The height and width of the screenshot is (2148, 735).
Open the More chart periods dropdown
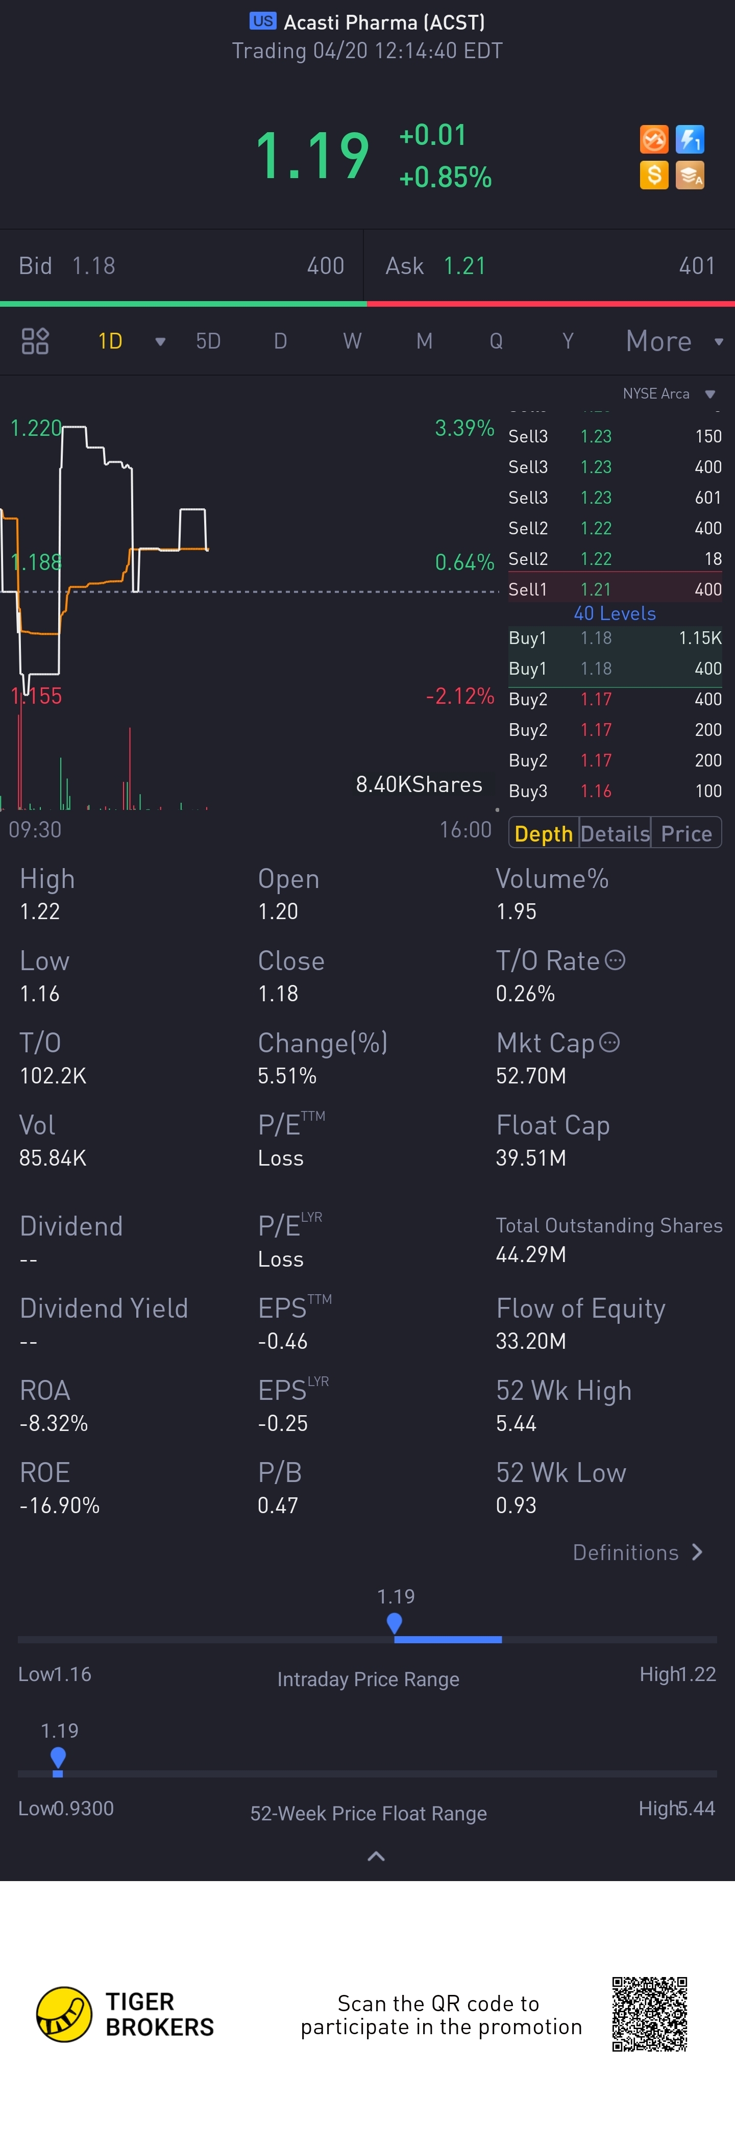pos(674,340)
